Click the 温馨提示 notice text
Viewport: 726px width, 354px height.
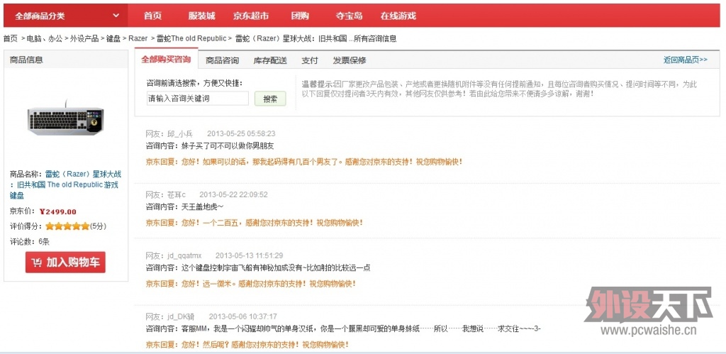(499, 89)
